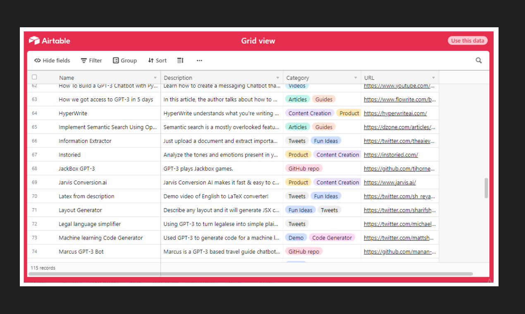This screenshot has height=314, width=525.
Task: Open the github.com/manan link
Action: click(400, 252)
